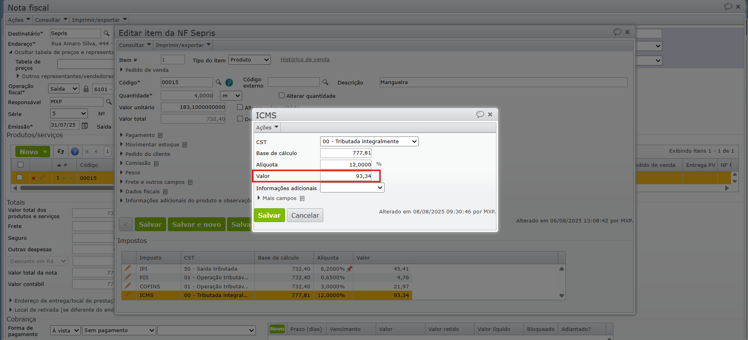
Task: Open Imprimir/exportar menu in Nota fiscal window
Action: (x=99, y=20)
